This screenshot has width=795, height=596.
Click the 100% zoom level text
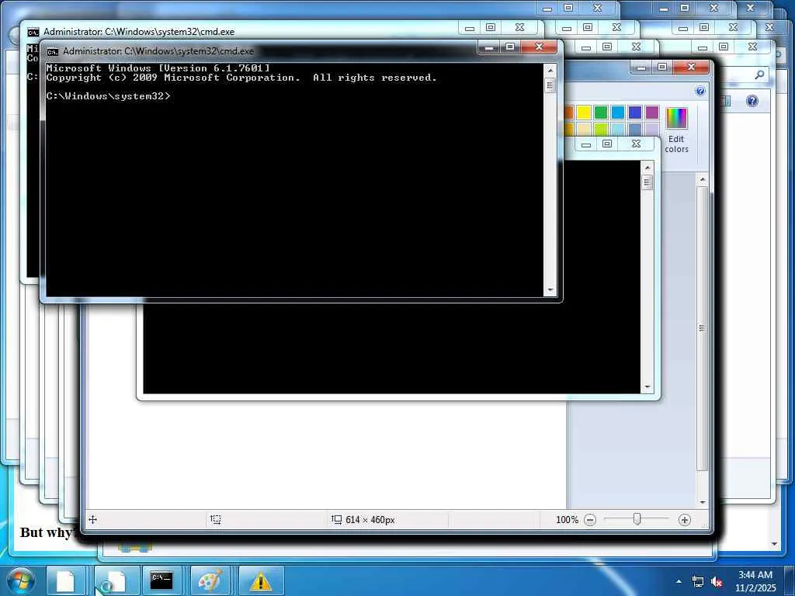[567, 519]
